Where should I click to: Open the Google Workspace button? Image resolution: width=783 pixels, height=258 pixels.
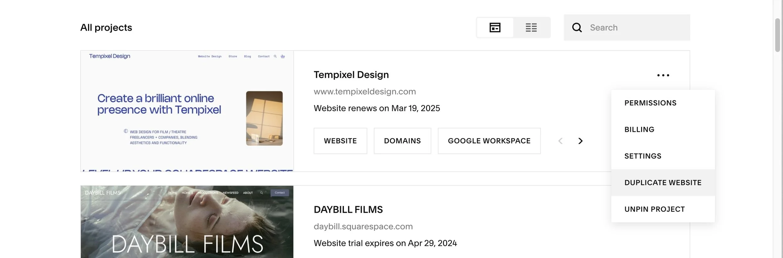(489, 141)
